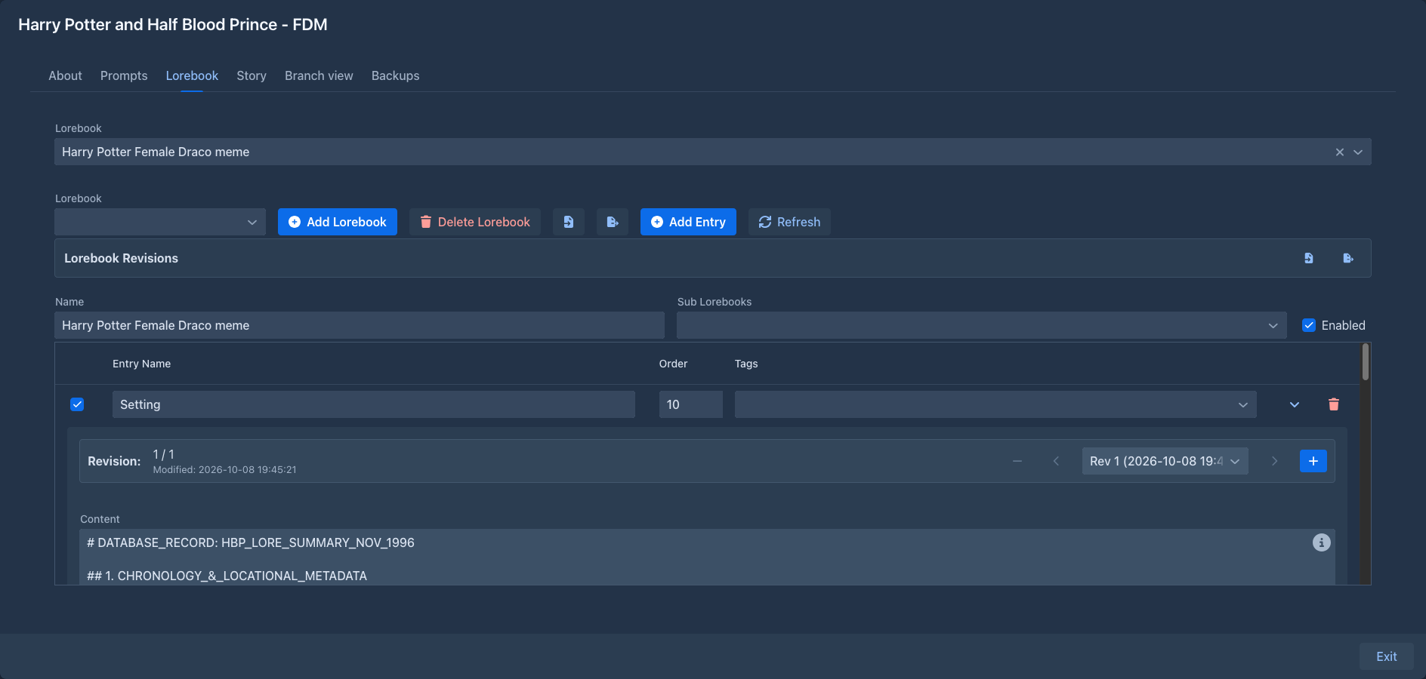Viewport: 1426px width, 679px height.
Task: Click the Setting entry name field
Action: click(x=374, y=404)
